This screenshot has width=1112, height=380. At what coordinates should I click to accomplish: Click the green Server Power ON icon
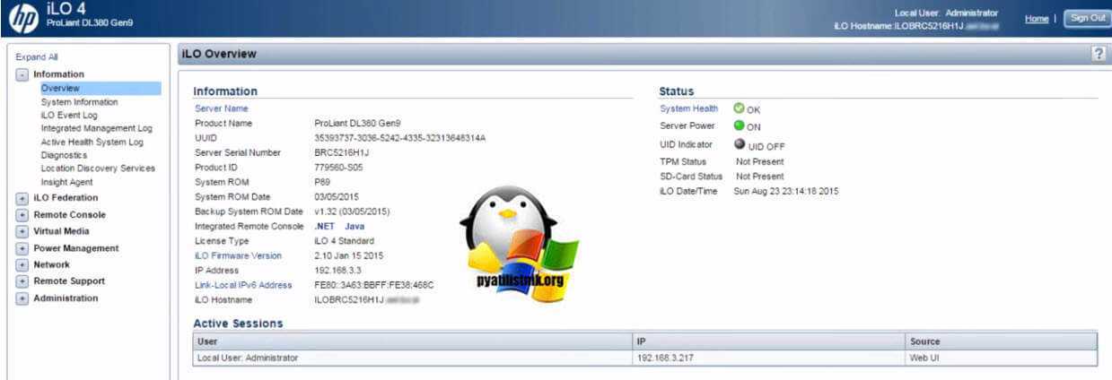point(739,125)
